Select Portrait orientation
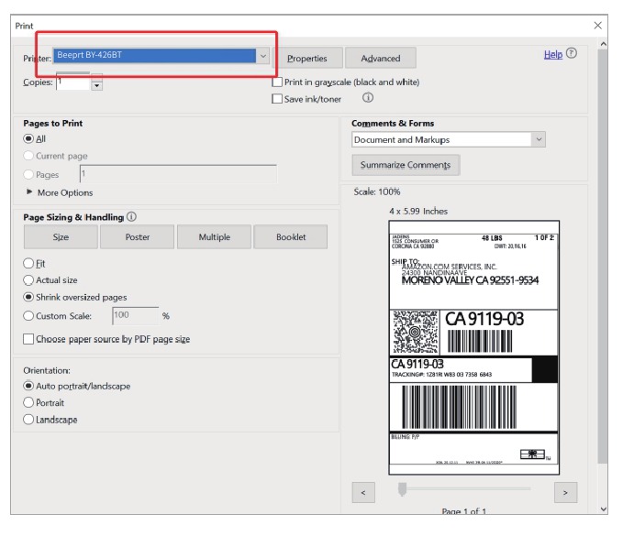Screen dimensions: 623x536 tap(28, 403)
